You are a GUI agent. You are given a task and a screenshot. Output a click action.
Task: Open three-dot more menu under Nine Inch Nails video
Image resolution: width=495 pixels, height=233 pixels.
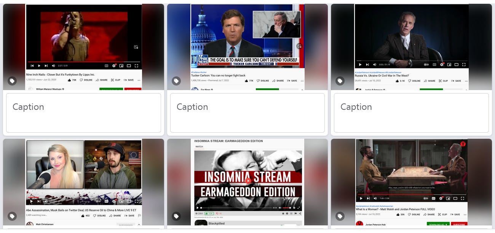(139, 80)
